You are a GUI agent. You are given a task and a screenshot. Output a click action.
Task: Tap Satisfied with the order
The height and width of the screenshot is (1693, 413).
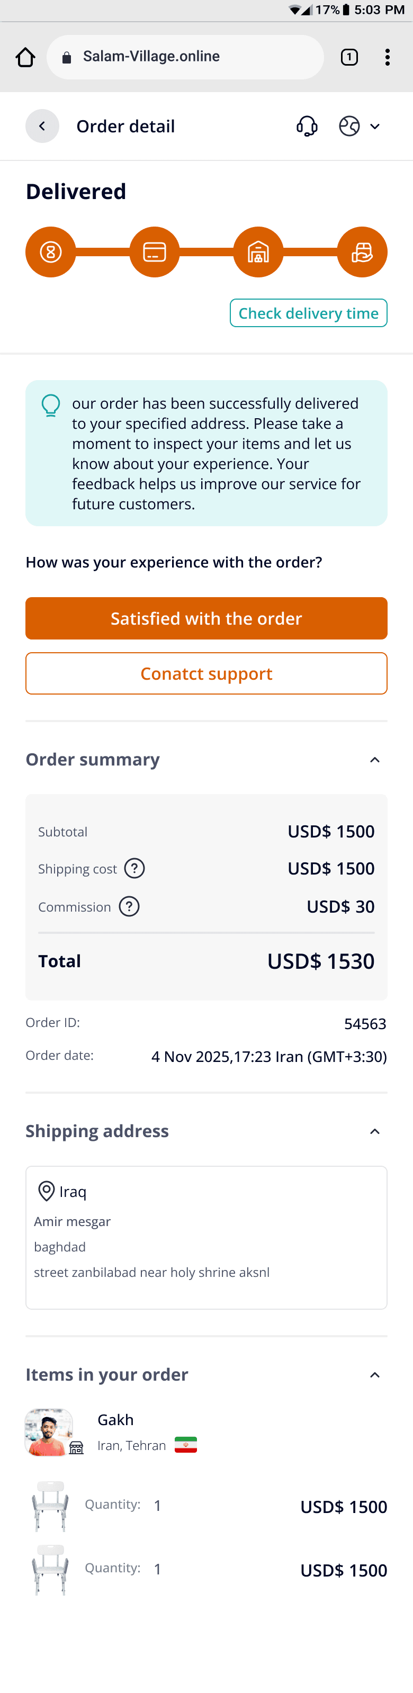(206, 618)
